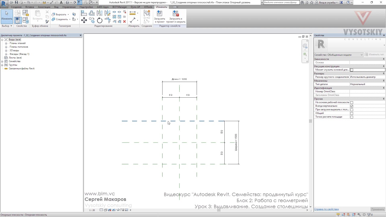Click Load into Project and Close button
This screenshot has width=386, height=217.
click(176, 17)
